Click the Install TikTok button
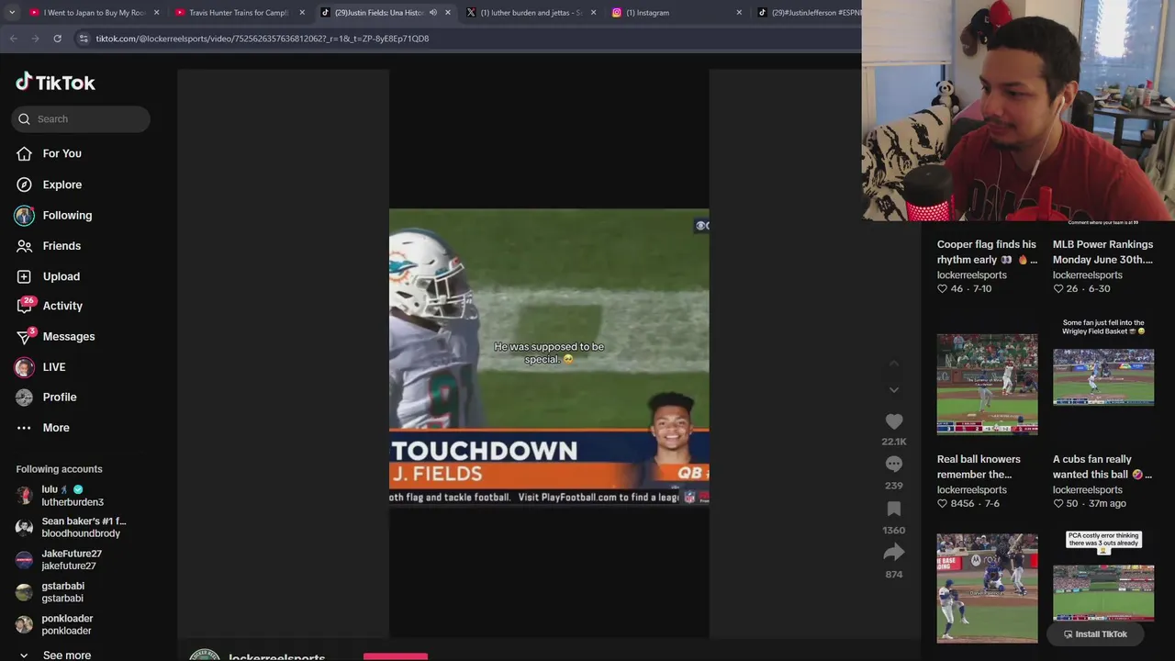 click(x=1095, y=633)
